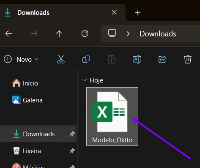200x168 pixels.
Task: Click the paste clipboard icon
Action: [112, 59]
